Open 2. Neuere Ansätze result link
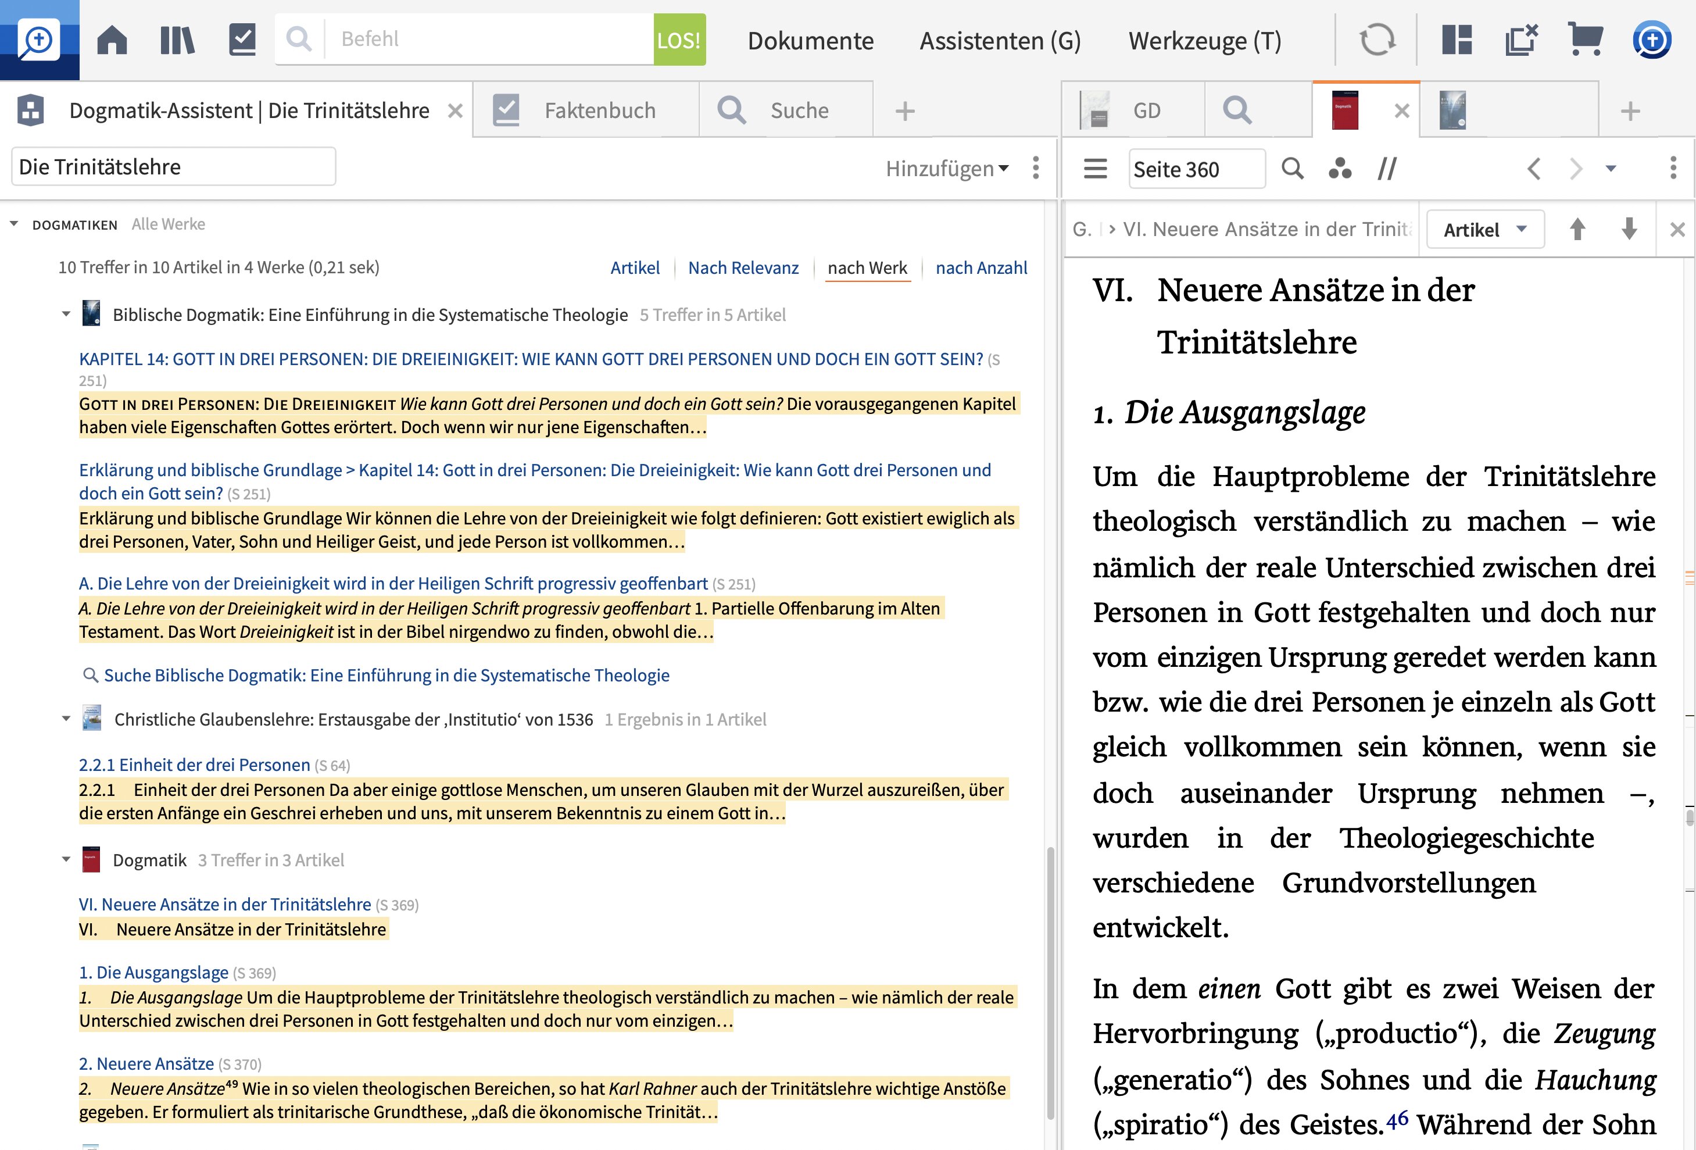Image resolution: width=1696 pixels, height=1150 pixels. [x=146, y=1064]
